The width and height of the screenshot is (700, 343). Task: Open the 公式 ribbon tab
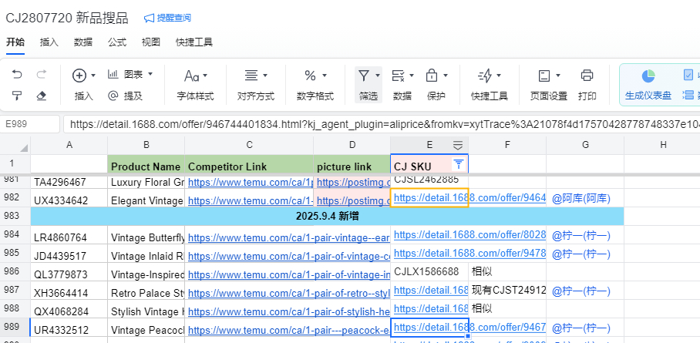click(x=117, y=42)
